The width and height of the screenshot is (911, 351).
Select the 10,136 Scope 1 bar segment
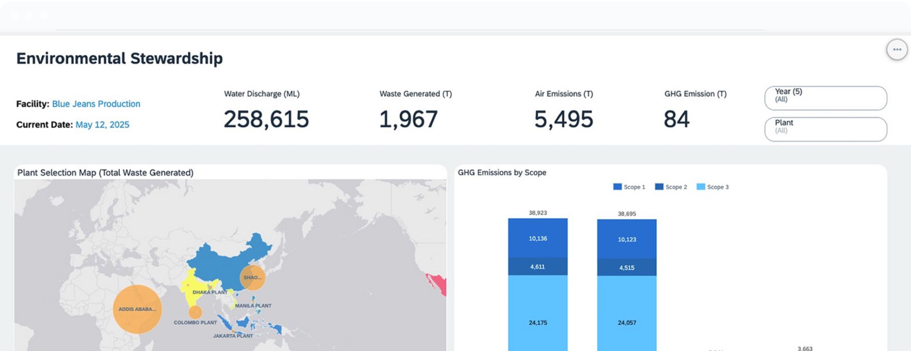[x=538, y=238]
